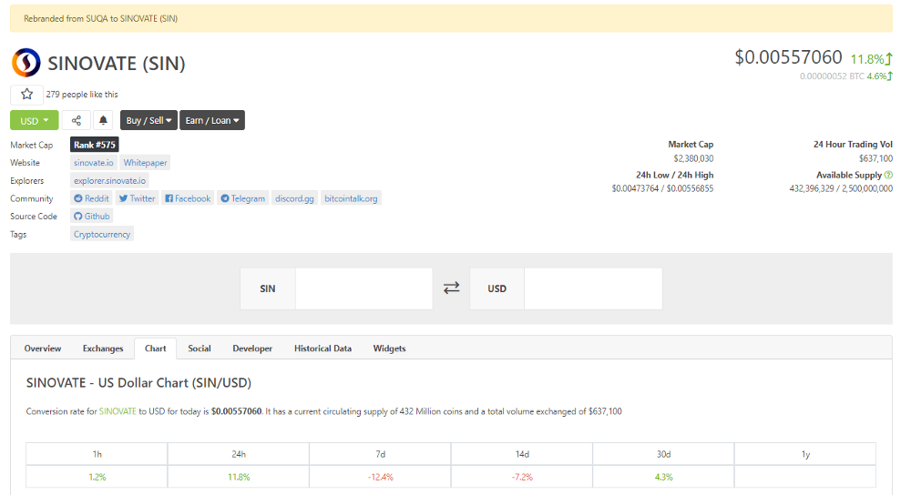Click the USD amount input field
The image size is (911, 495).
click(593, 288)
